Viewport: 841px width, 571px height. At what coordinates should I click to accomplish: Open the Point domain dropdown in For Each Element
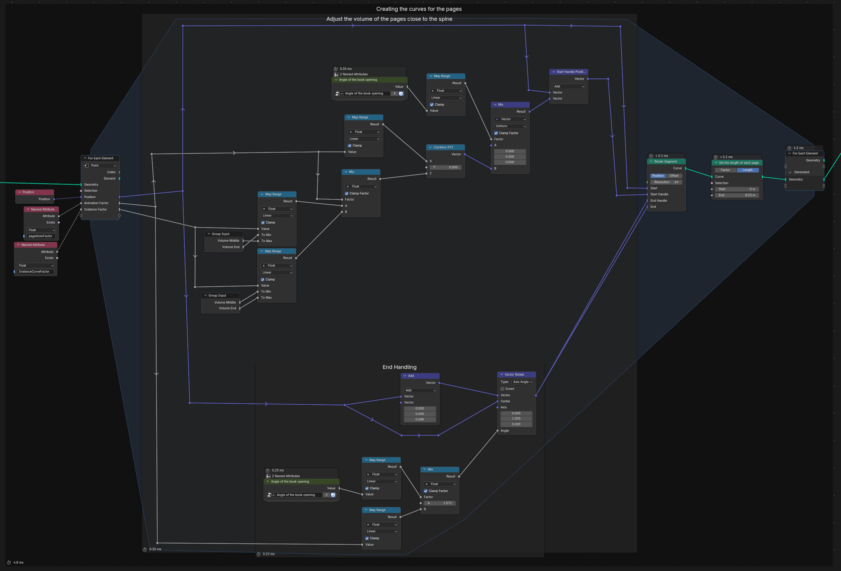(100, 165)
